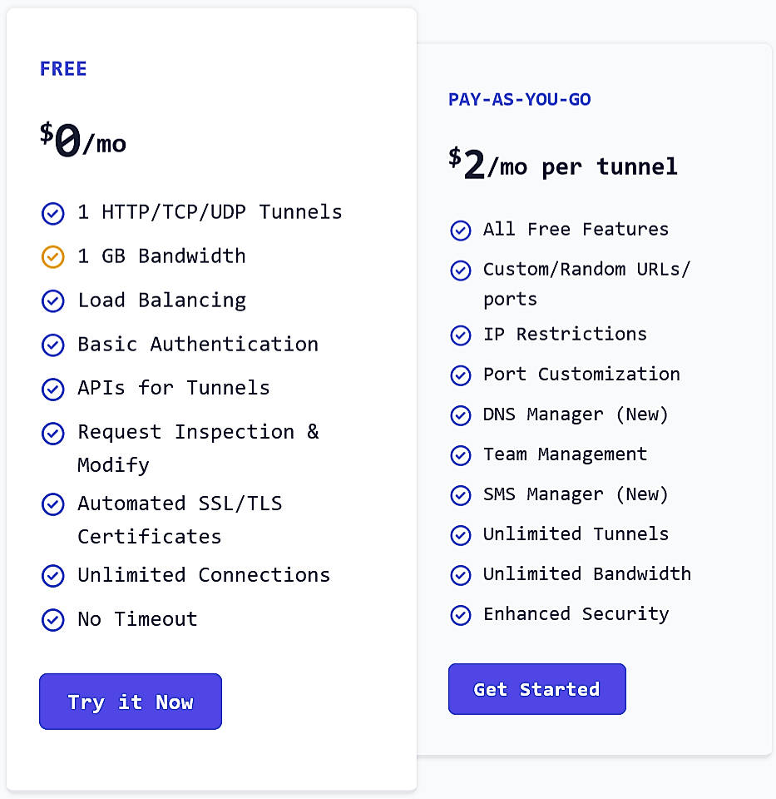Click the check icon beside Port Customization
776x799 pixels.
pyautogui.click(x=461, y=375)
